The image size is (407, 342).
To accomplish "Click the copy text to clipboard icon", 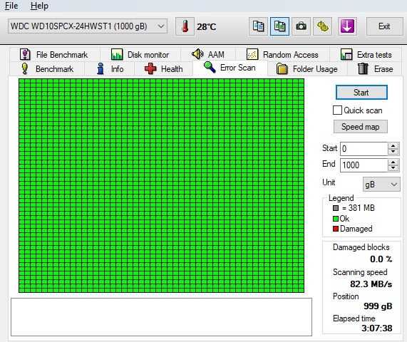I will [258, 26].
